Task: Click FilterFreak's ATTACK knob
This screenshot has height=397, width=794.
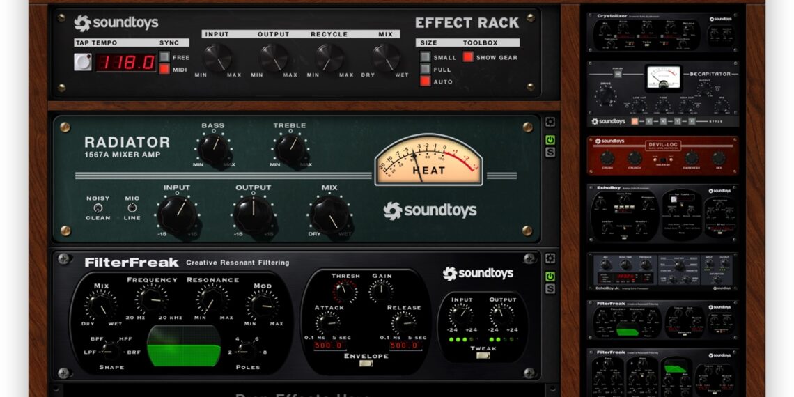Action: 329,322
